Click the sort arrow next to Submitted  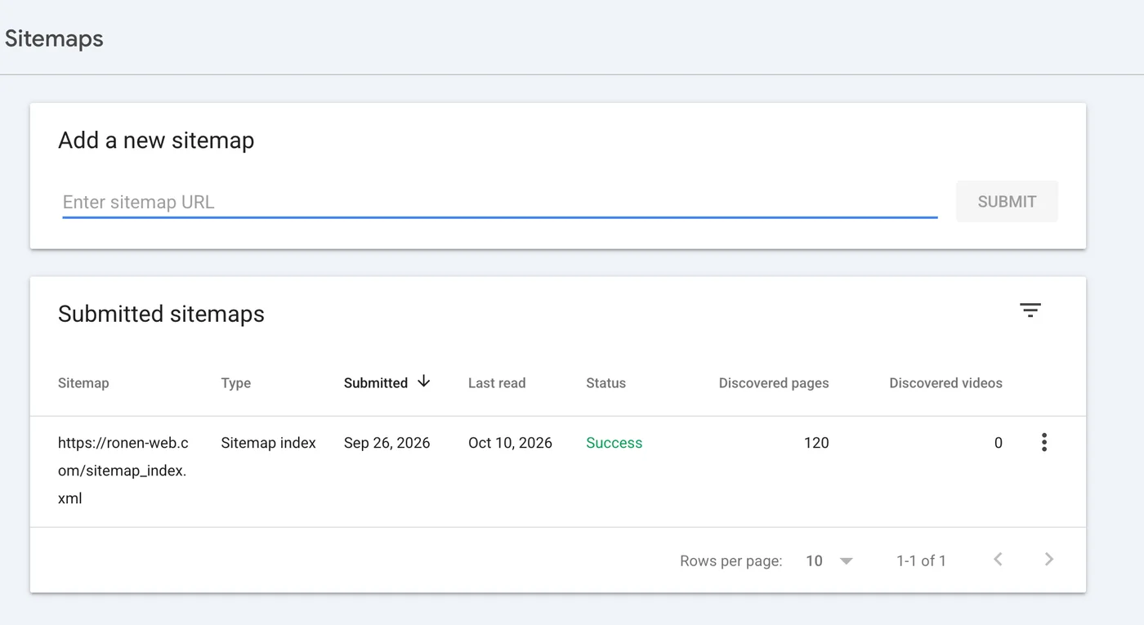[423, 382]
